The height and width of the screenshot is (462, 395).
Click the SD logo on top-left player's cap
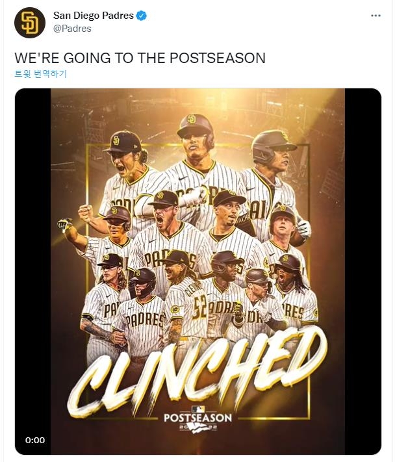click(x=116, y=140)
